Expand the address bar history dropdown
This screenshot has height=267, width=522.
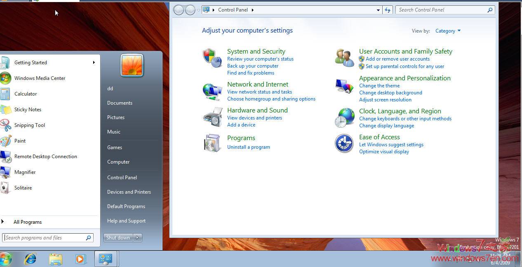(378, 10)
